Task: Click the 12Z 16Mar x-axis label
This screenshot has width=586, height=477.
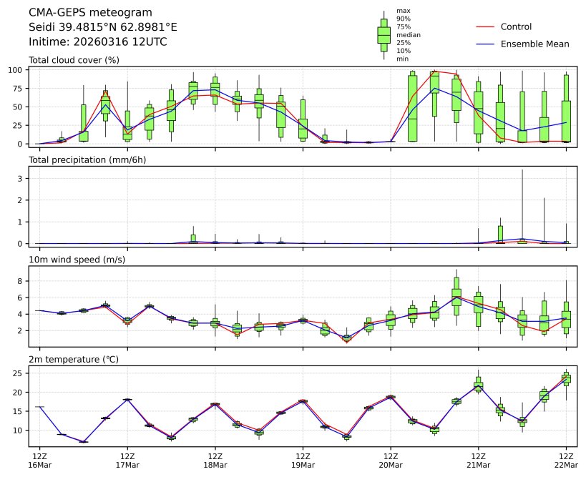Action: click(39, 460)
